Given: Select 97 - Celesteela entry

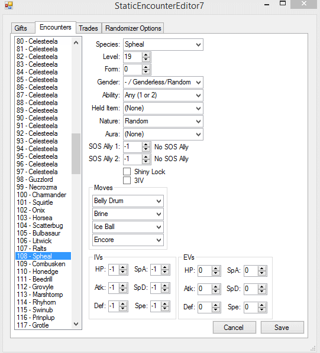Looking at the screenshot, I should [x=43, y=172].
